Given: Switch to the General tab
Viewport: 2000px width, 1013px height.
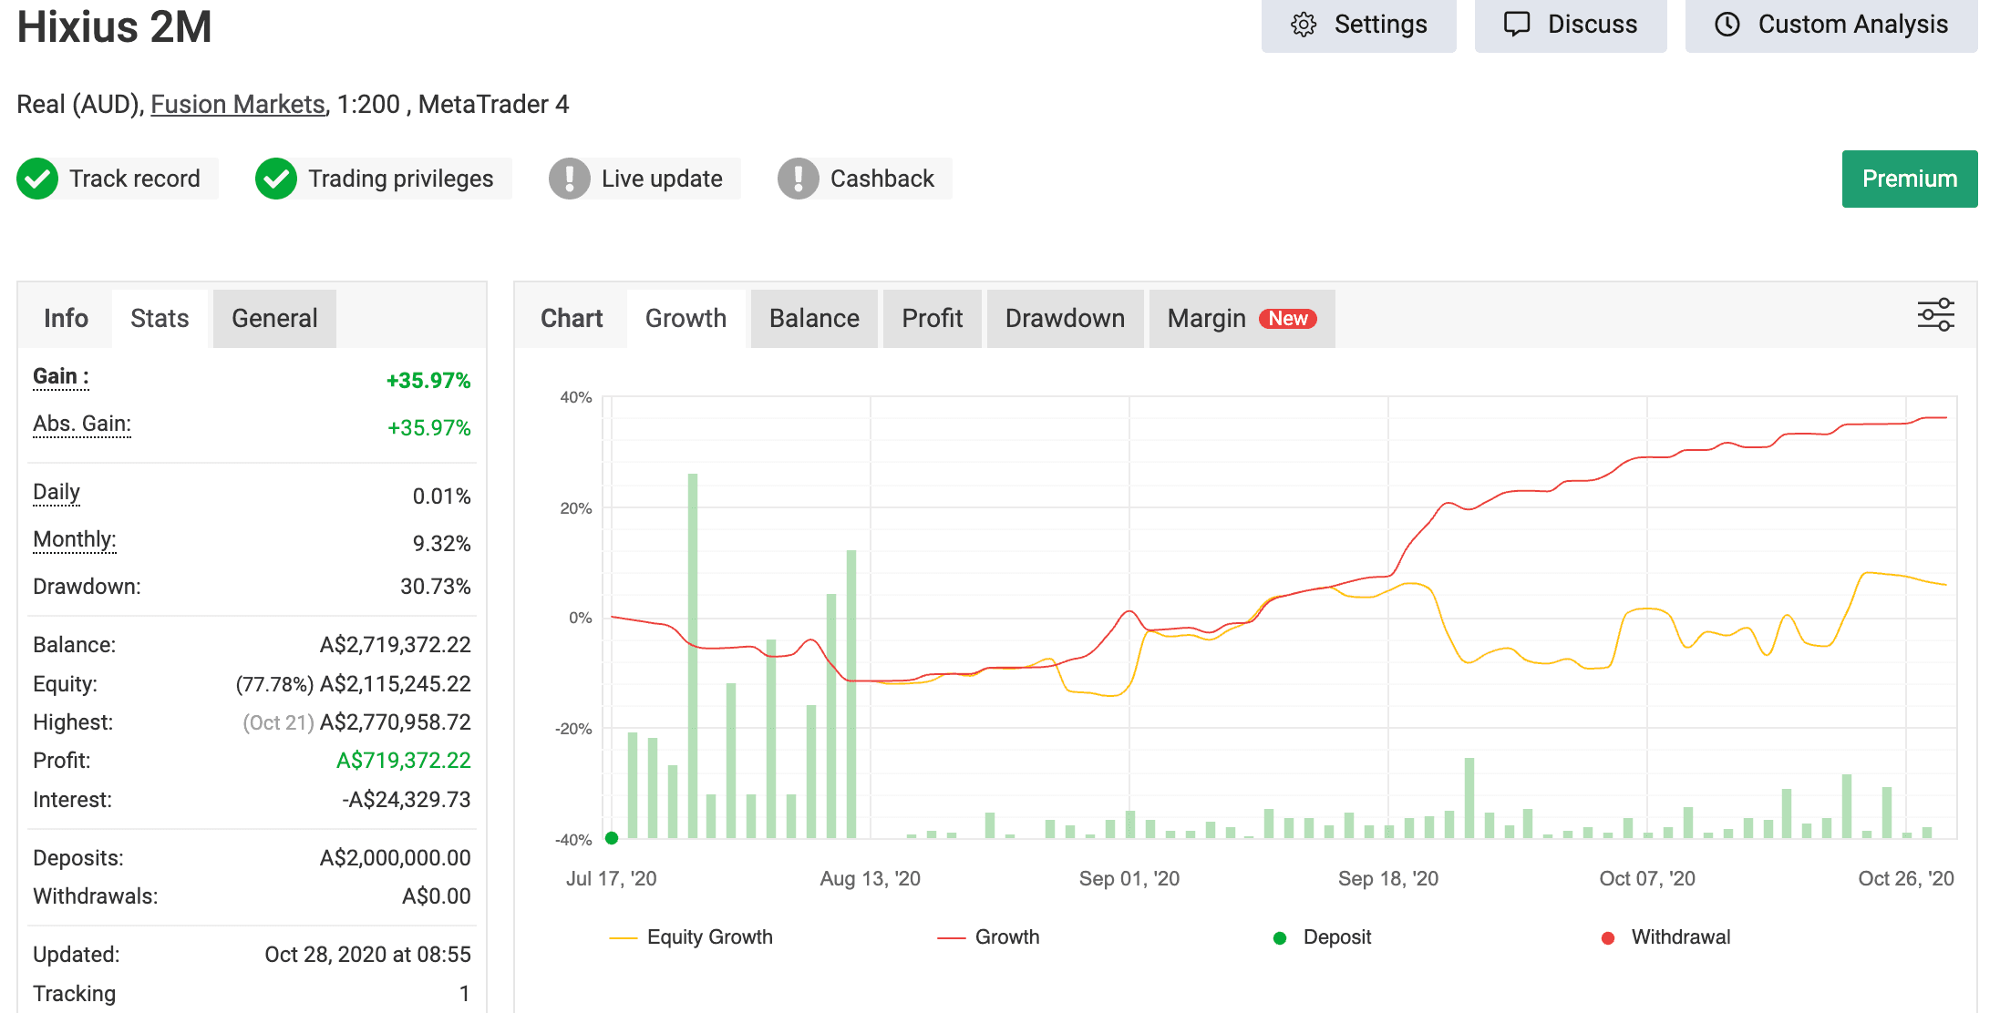Looking at the screenshot, I should (x=274, y=318).
